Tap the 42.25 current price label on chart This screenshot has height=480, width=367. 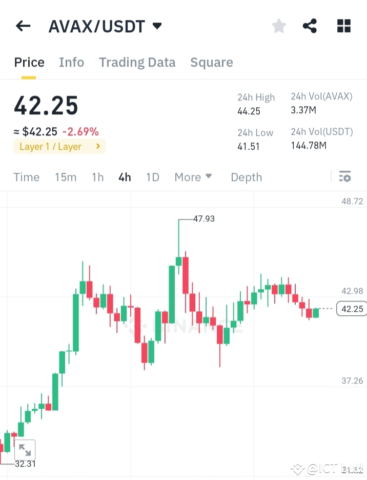click(x=351, y=309)
